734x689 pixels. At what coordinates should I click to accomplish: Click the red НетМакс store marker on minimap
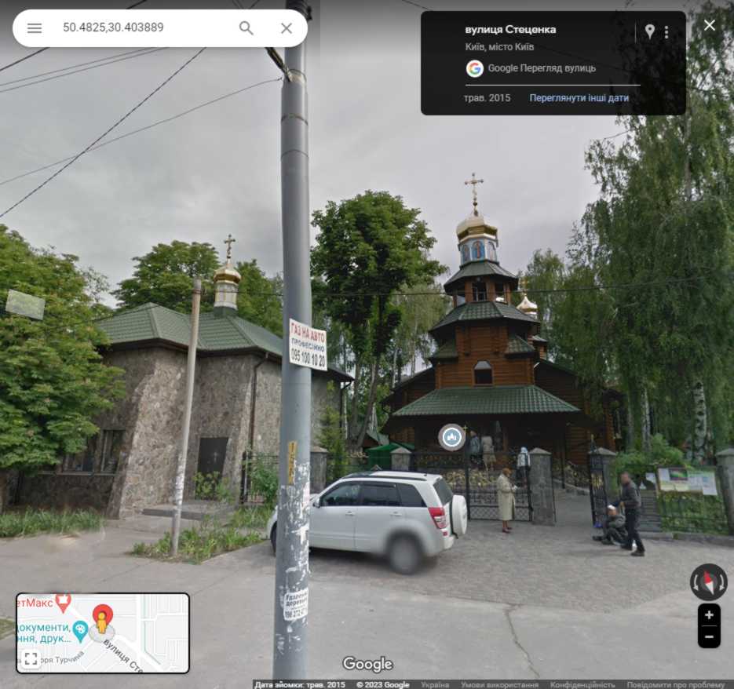(x=62, y=602)
